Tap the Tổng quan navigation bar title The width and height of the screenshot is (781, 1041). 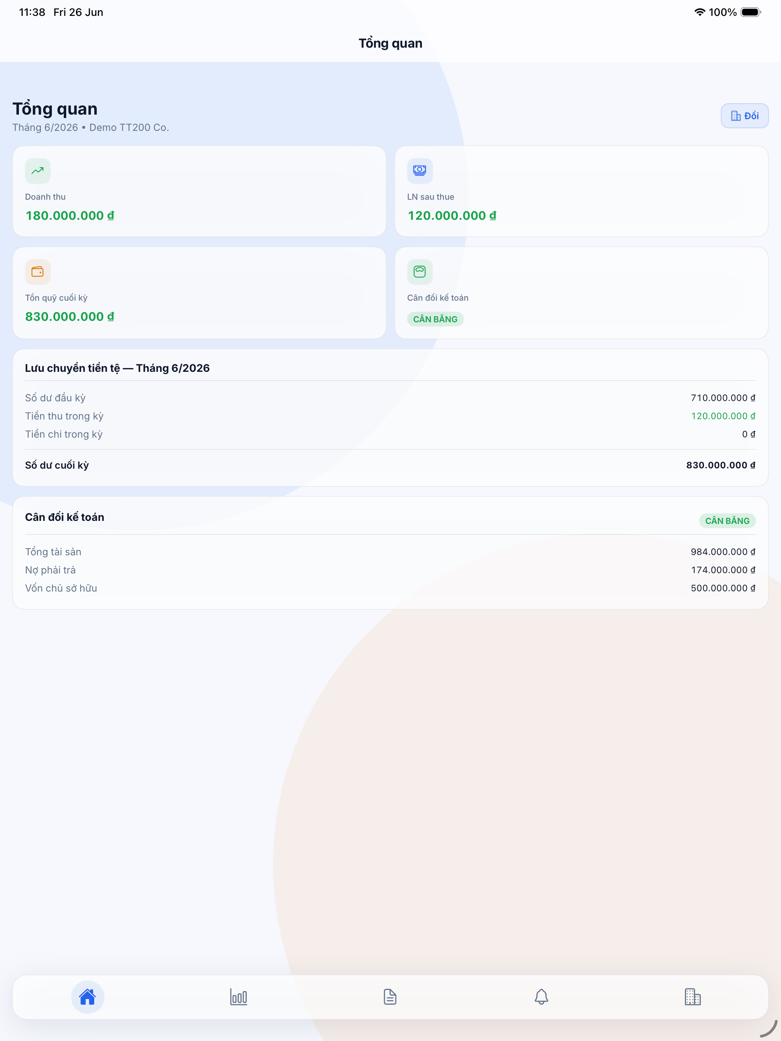(x=391, y=43)
